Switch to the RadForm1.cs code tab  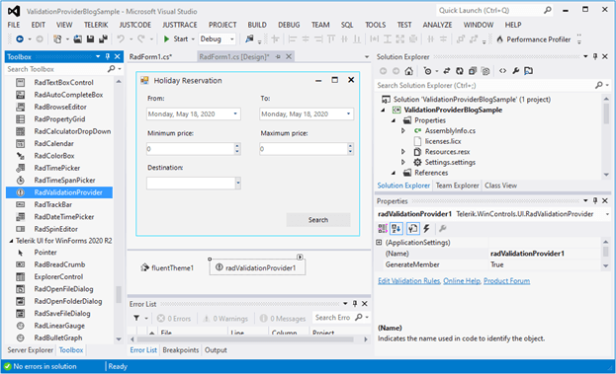(150, 57)
